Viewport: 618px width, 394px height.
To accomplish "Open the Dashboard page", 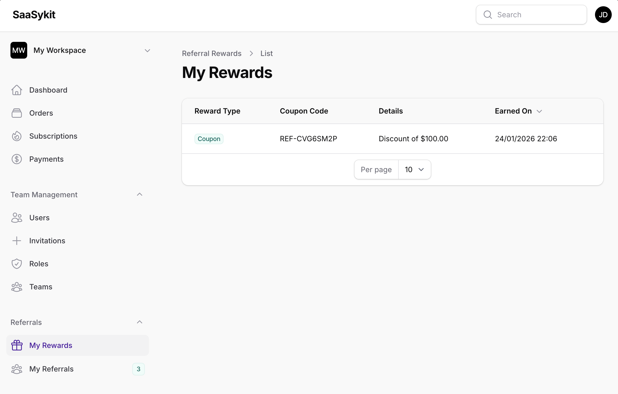I will (48, 90).
